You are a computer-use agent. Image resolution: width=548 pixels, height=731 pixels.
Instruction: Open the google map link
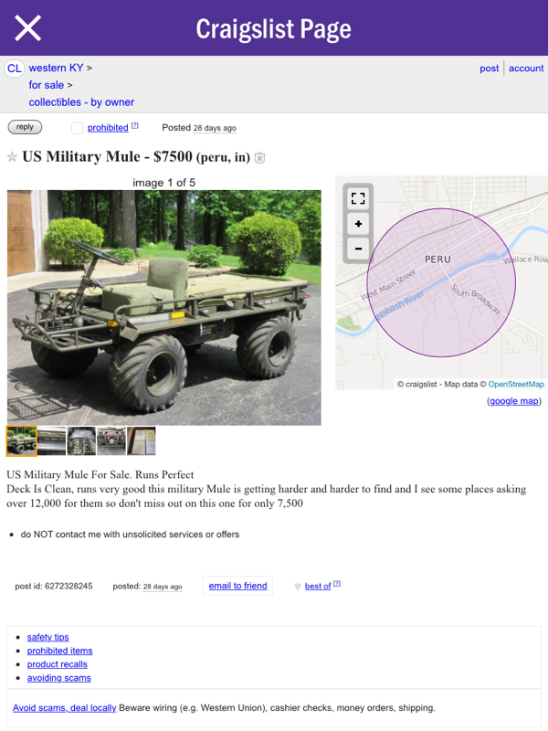point(514,401)
